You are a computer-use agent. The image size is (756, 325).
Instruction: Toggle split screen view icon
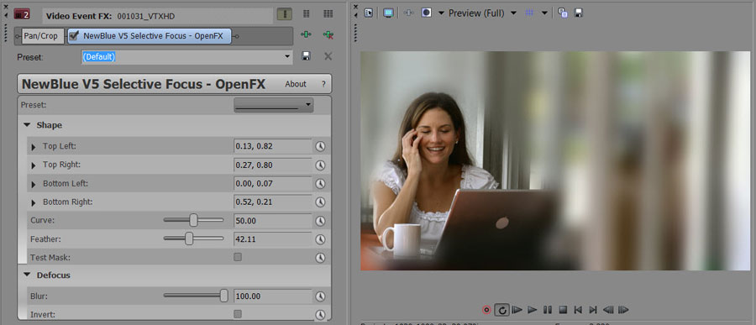tap(426, 13)
